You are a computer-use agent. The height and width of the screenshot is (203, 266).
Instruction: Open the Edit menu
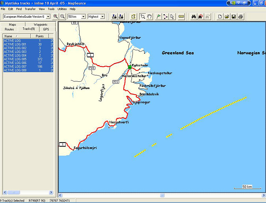click(11, 9)
